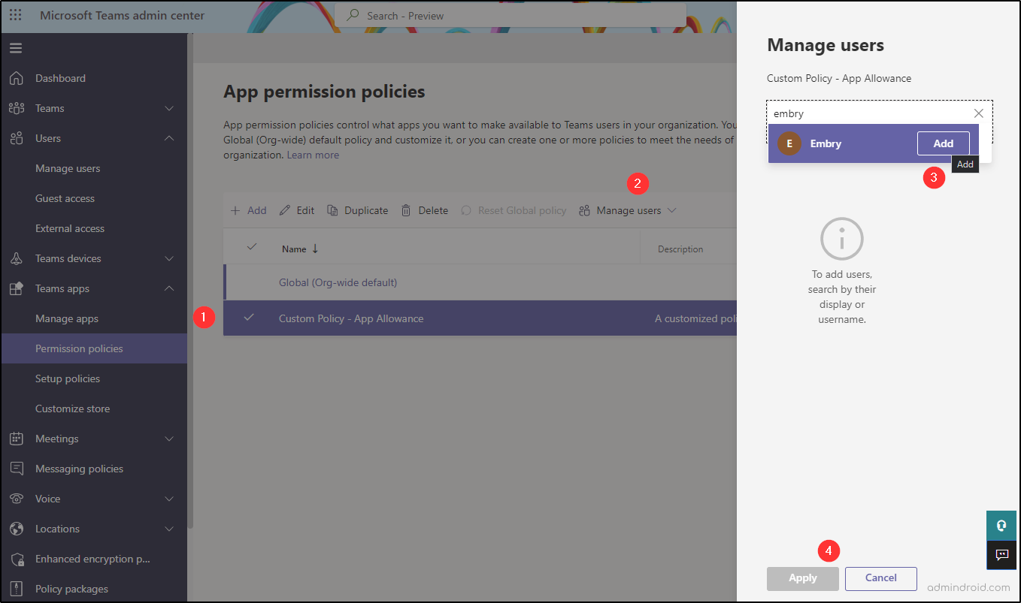Collapse the navigation with the hamburger icon
Screen dimensions: 1021x603
(16, 47)
